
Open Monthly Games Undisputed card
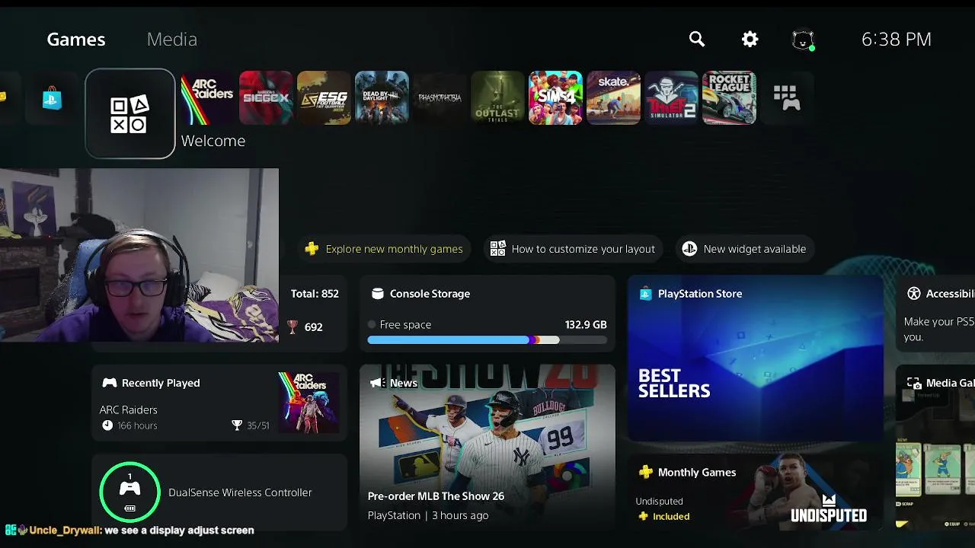point(755,492)
